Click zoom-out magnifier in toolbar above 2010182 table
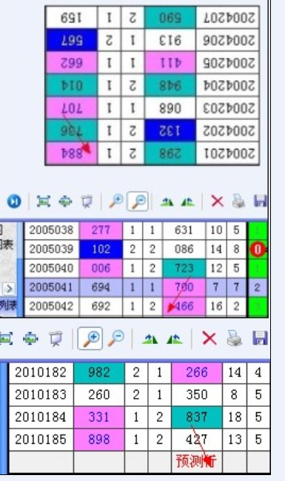285x481 pixels. coord(115,339)
